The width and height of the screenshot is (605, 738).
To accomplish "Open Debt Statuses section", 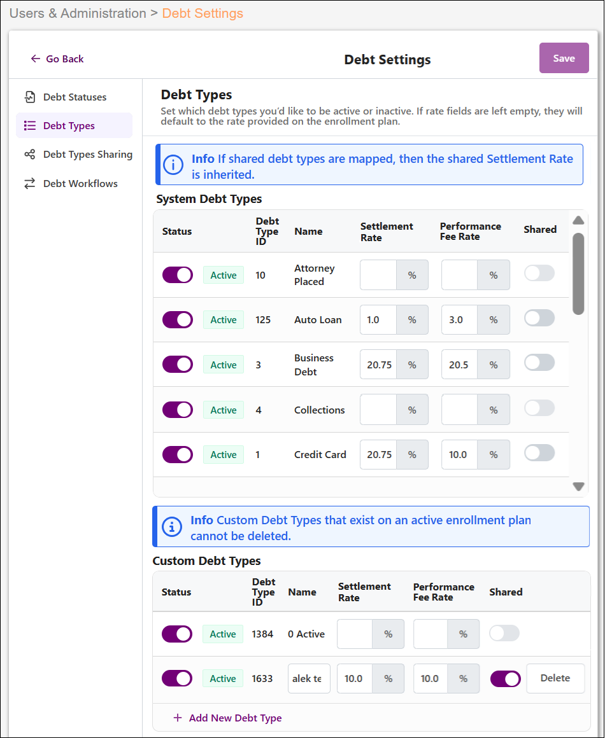I will [x=75, y=97].
